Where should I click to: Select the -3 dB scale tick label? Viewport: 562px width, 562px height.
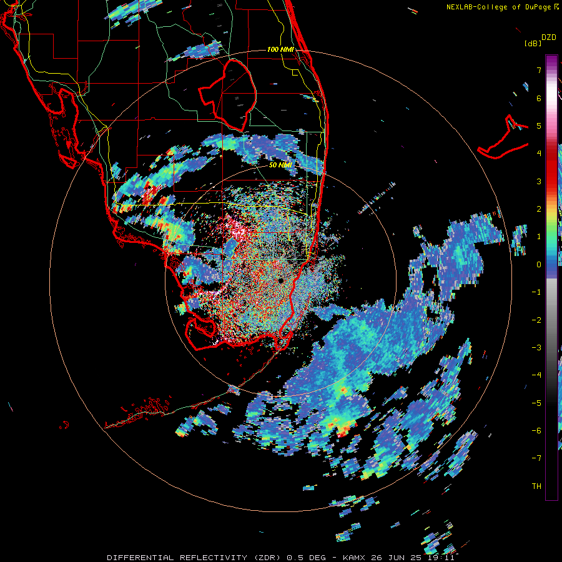[x=536, y=348]
